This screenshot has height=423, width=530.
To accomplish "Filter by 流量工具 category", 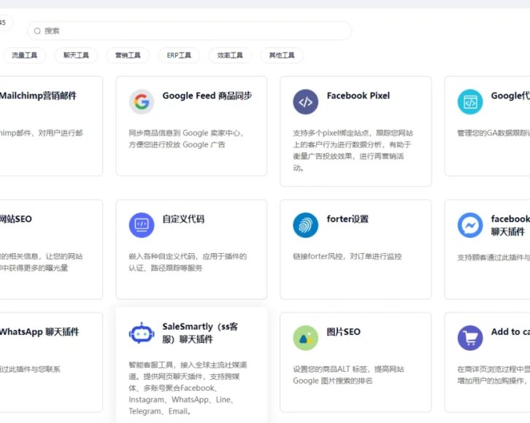I will [25, 55].
